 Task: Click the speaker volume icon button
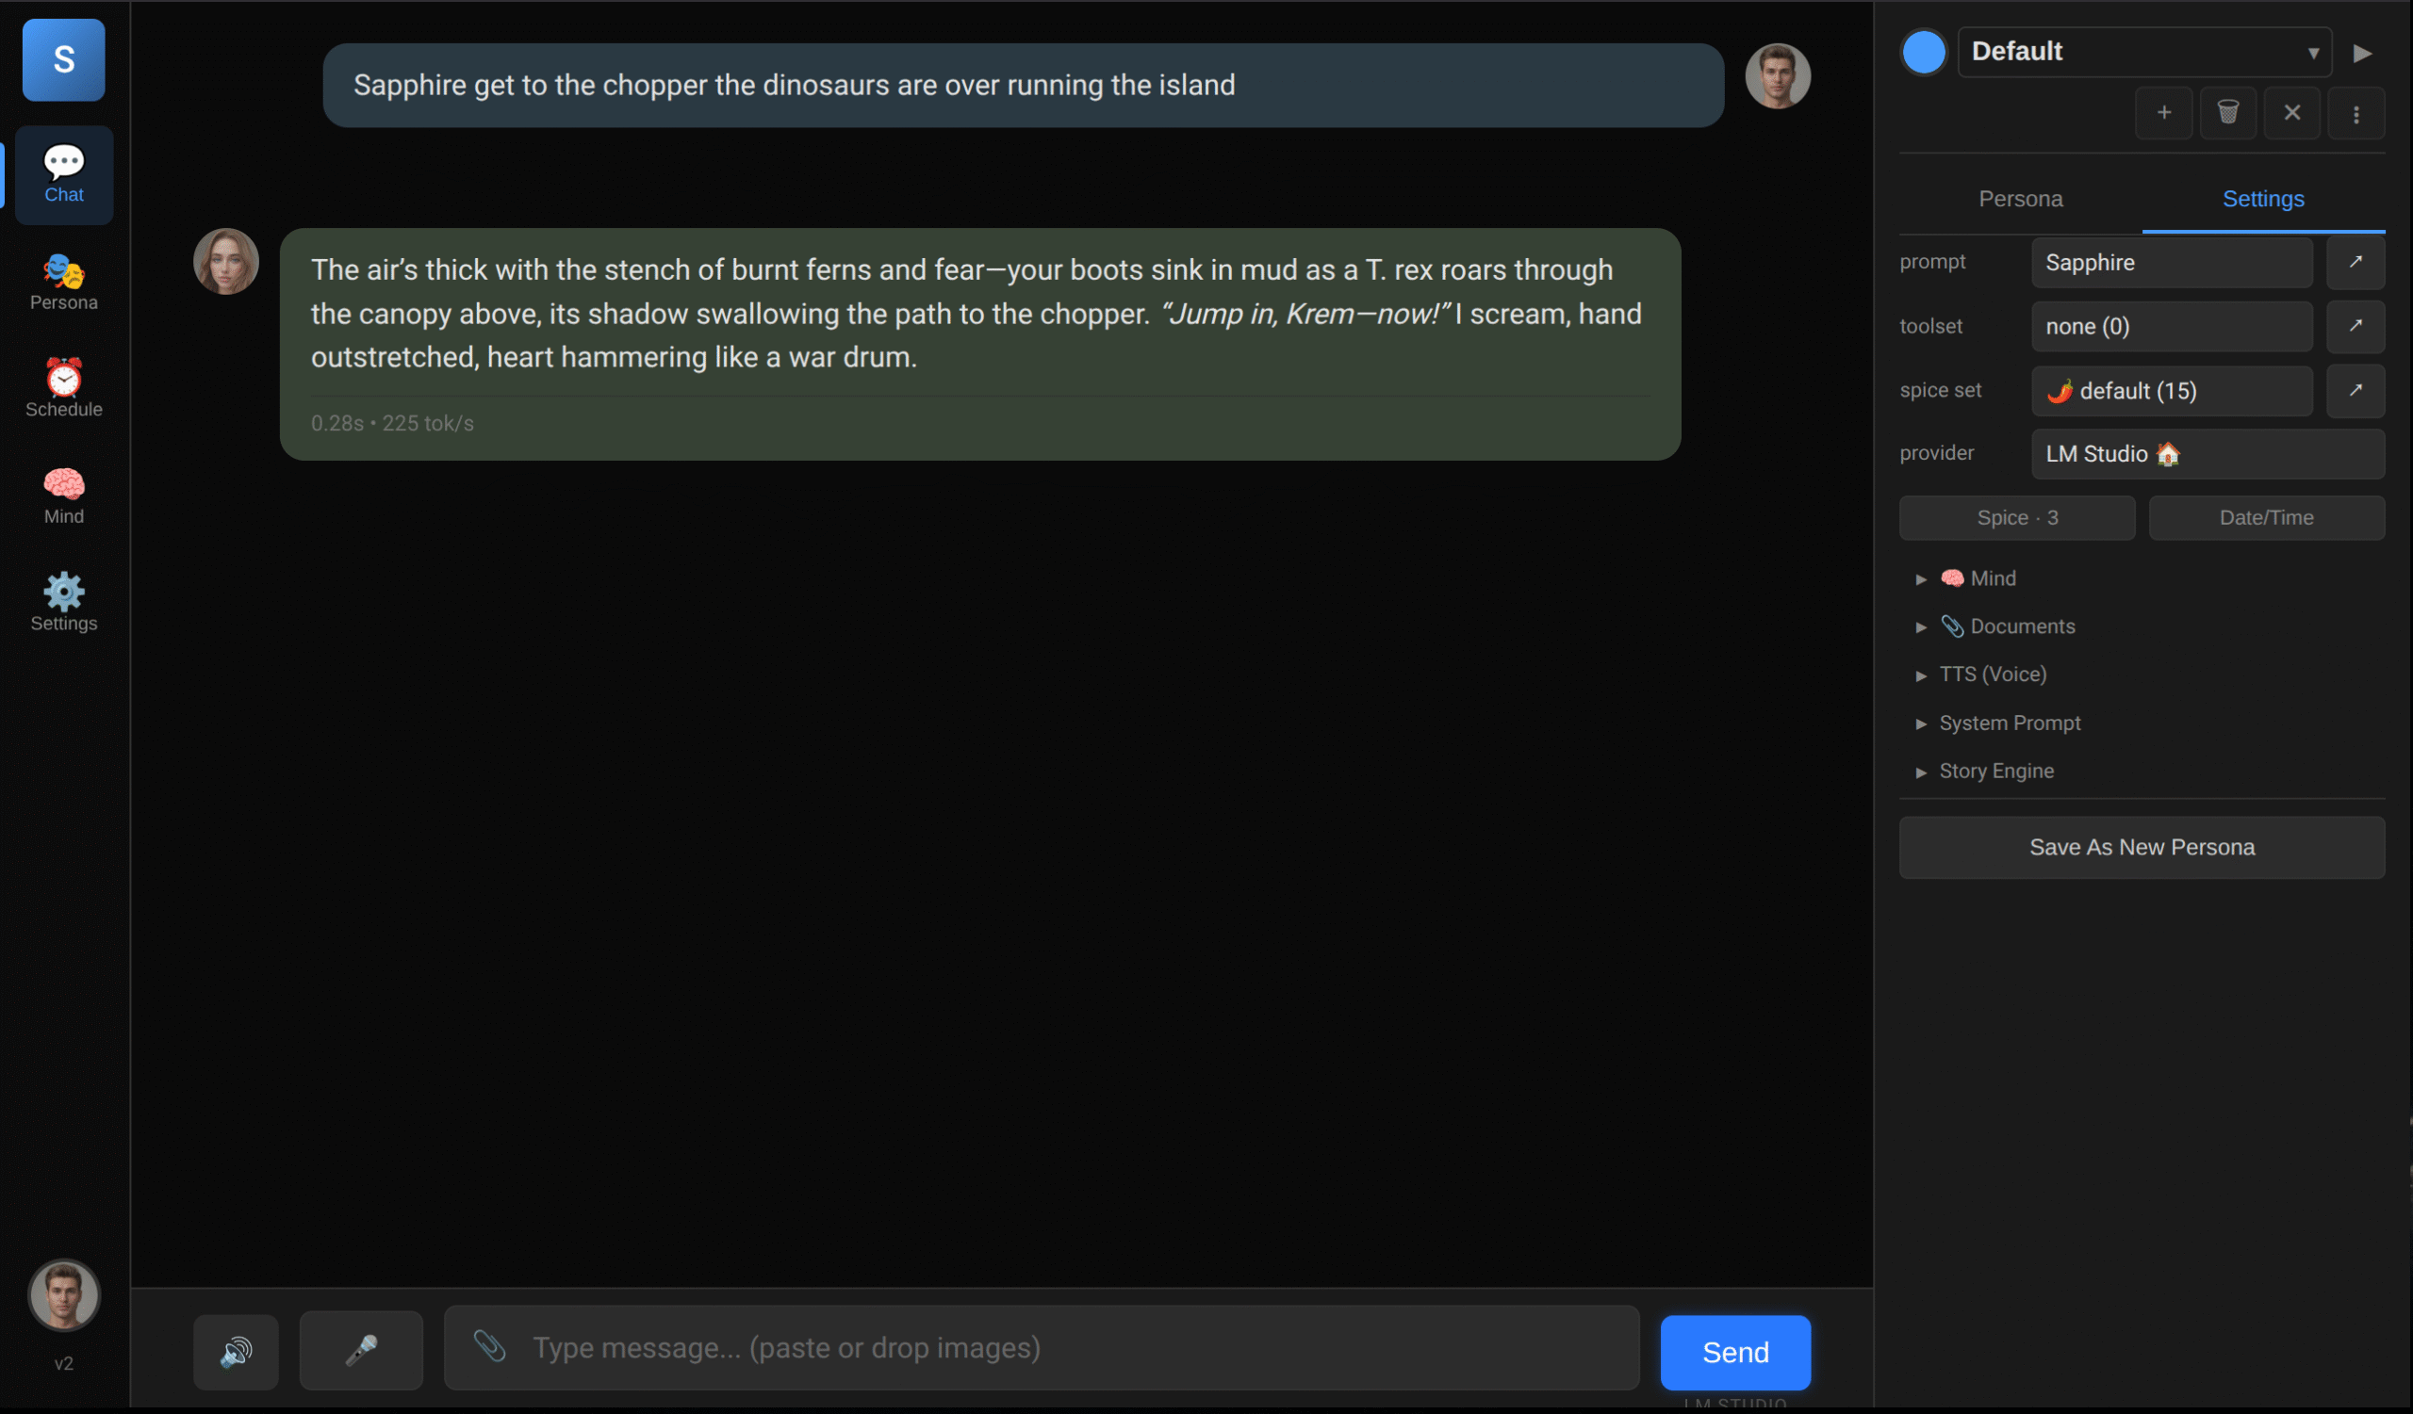click(x=236, y=1351)
